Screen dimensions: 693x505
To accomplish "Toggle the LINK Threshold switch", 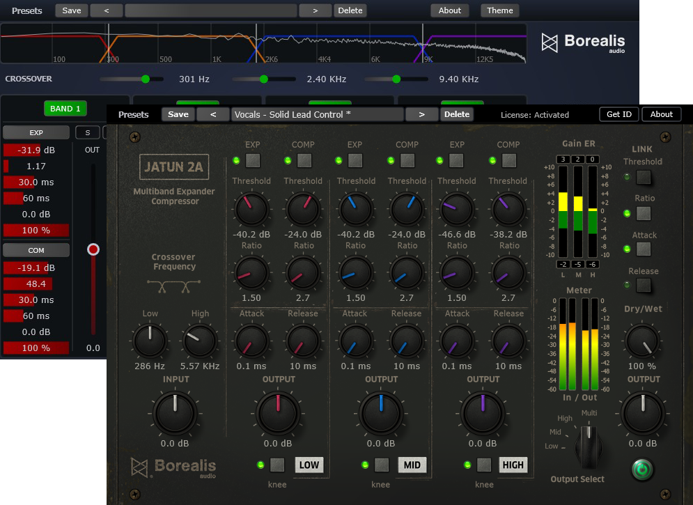I will [644, 177].
